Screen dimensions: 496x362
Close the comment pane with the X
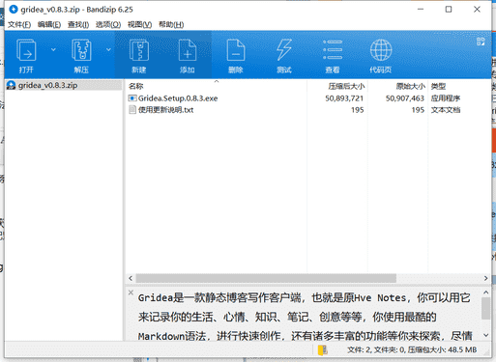pos(131,292)
